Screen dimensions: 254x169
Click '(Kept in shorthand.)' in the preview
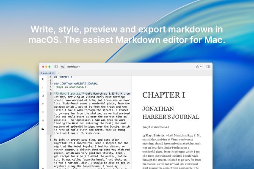pos(156,127)
